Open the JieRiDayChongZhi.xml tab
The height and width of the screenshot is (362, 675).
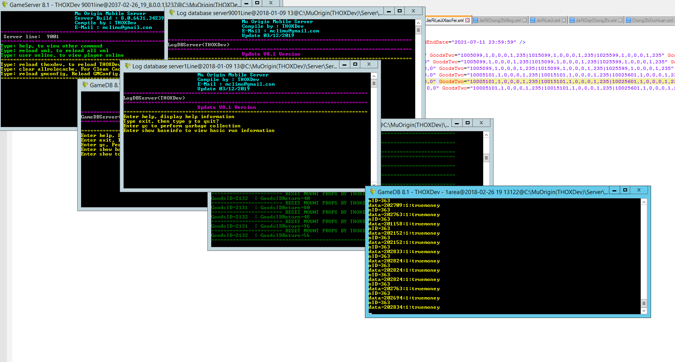(x=596, y=20)
